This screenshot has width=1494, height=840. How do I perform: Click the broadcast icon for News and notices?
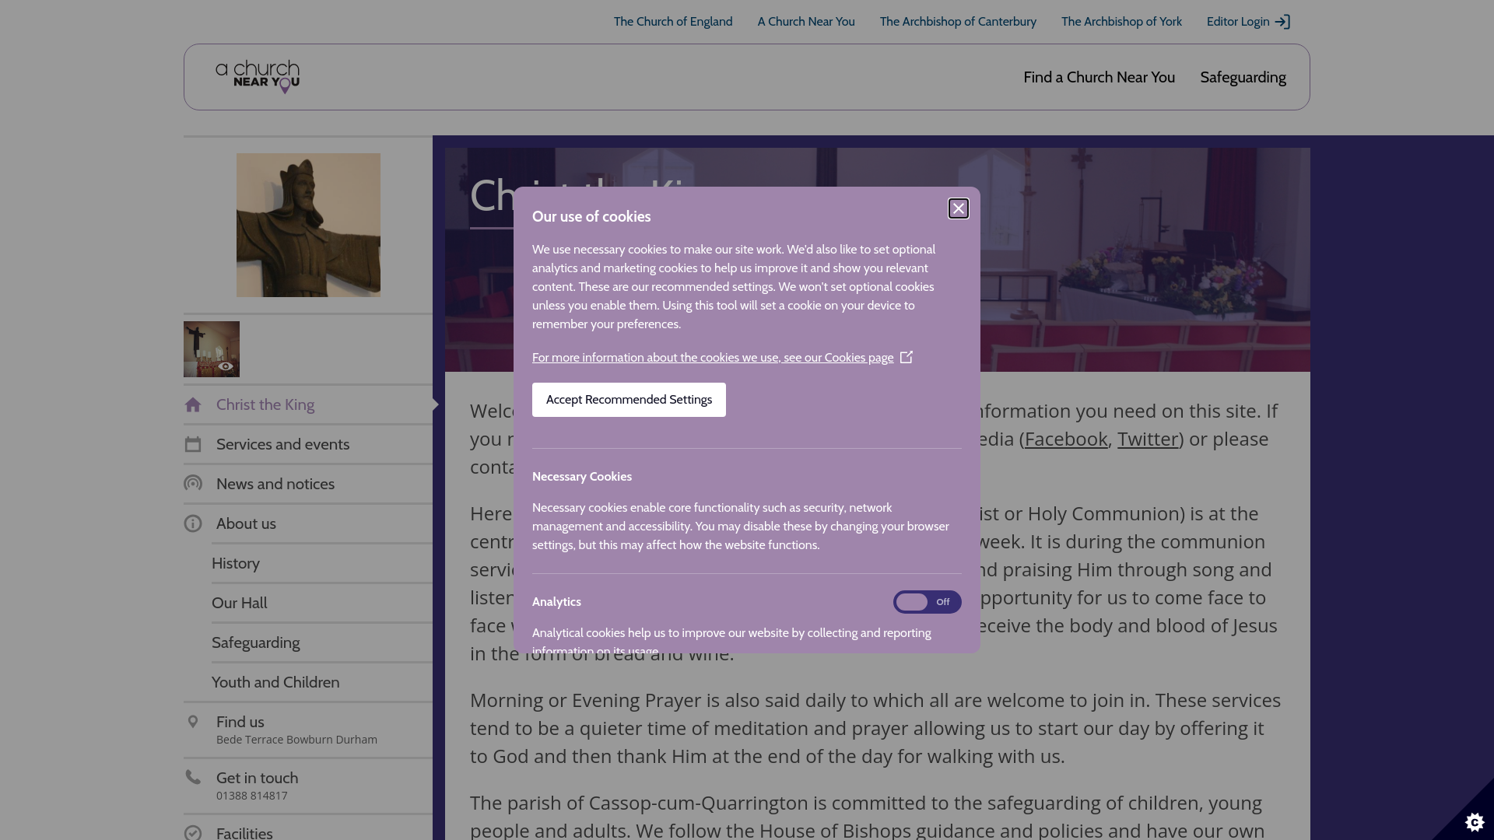tap(193, 484)
